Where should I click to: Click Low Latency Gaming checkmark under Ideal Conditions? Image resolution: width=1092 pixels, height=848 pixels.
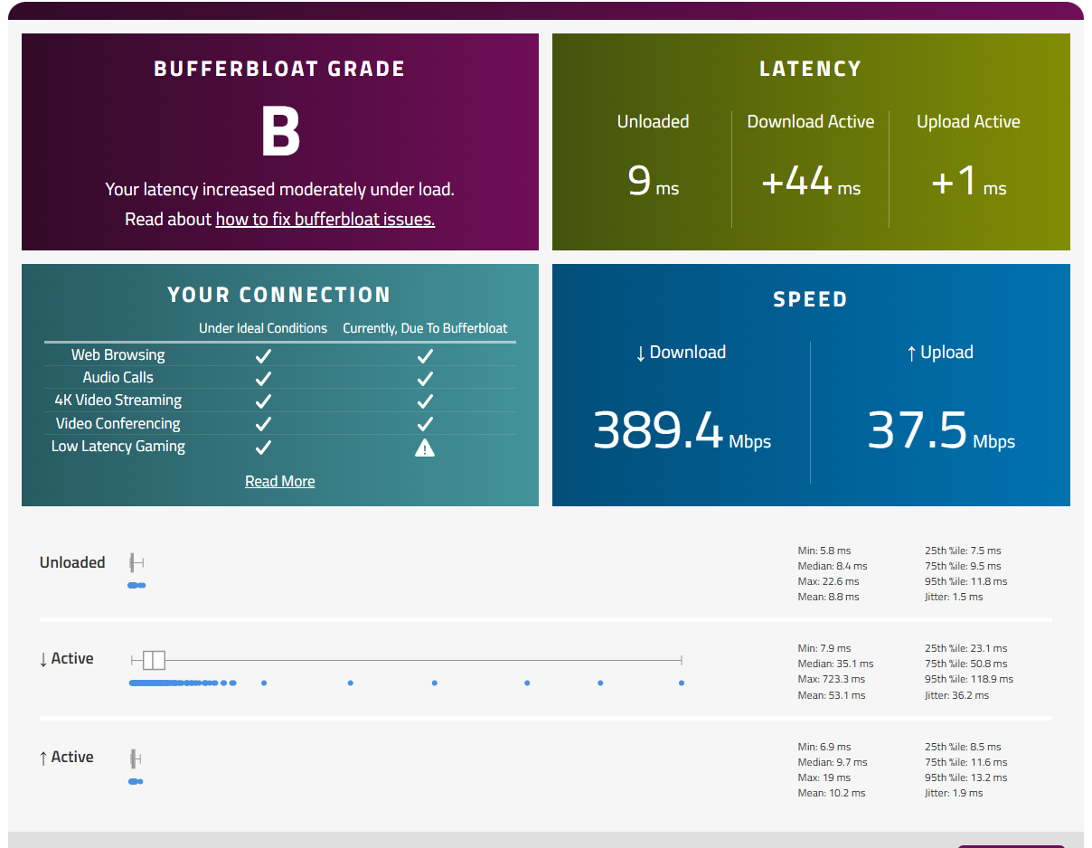(263, 447)
